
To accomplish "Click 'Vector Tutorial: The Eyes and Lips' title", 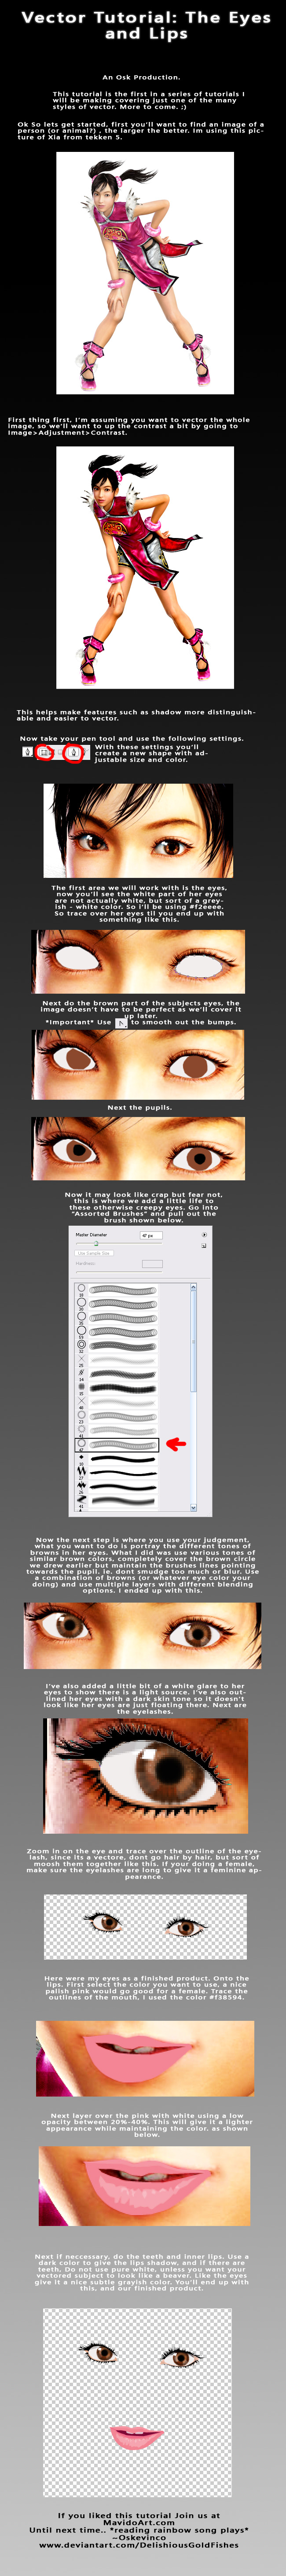I will tap(146, 25).
